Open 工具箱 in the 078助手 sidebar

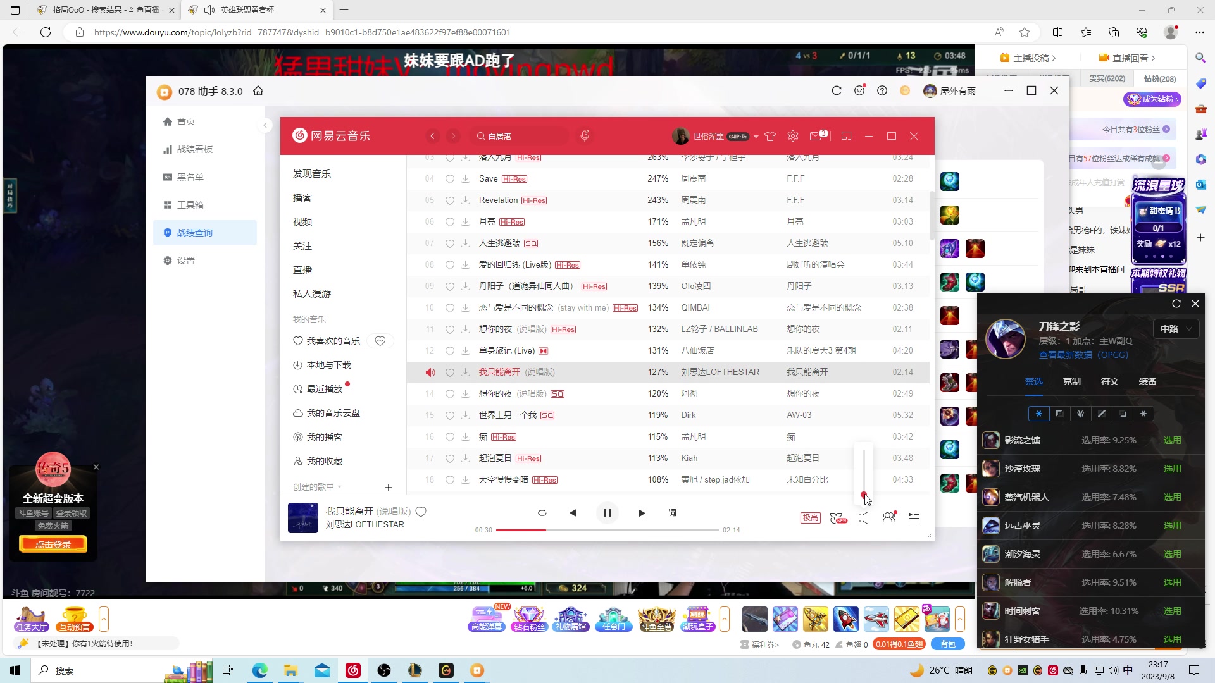[191, 204]
